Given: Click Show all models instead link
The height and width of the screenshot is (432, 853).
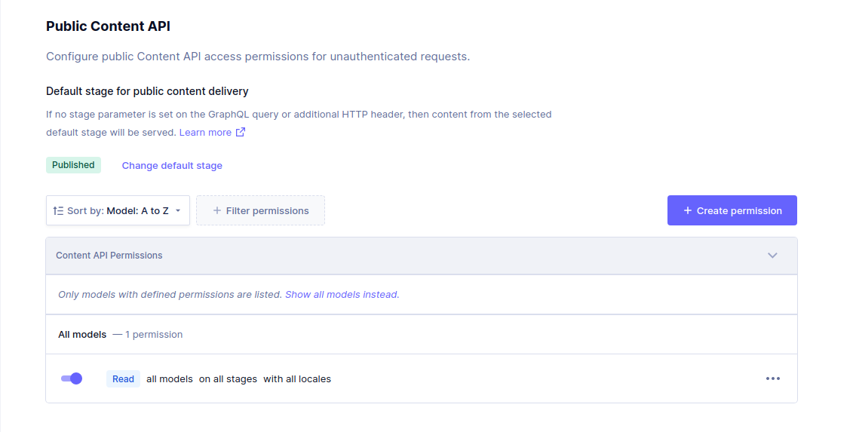Looking at the screenshot, I should 342,295.
